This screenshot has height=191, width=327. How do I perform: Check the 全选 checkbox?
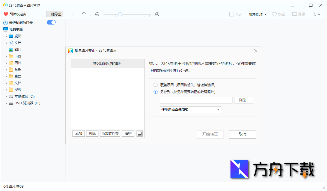231,14
